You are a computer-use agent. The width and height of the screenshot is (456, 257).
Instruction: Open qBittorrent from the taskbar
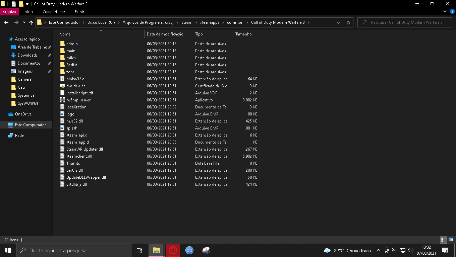pyautogui.click(x=189, y=250)
